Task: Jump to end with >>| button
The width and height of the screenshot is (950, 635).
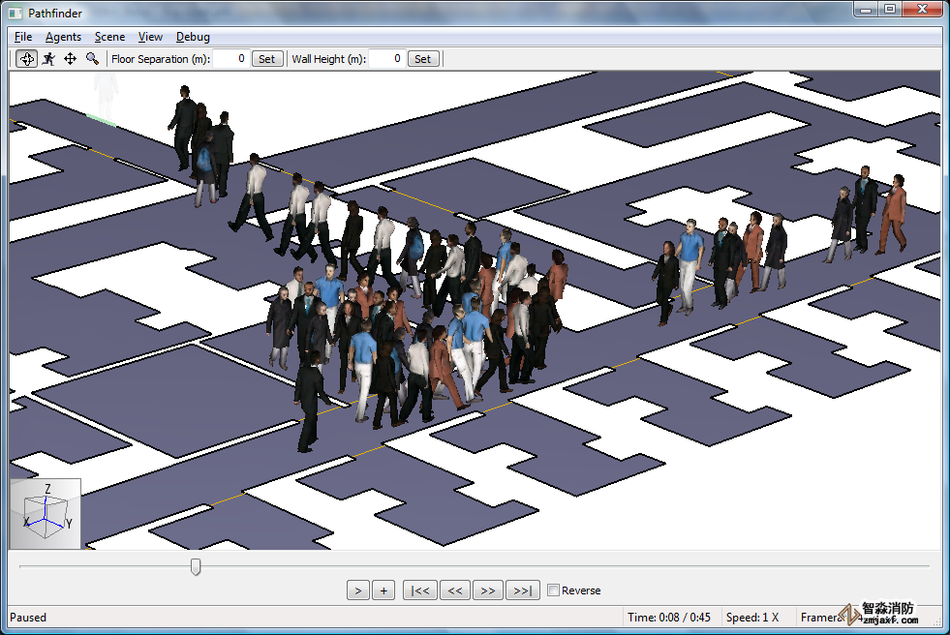Action: 522,590
